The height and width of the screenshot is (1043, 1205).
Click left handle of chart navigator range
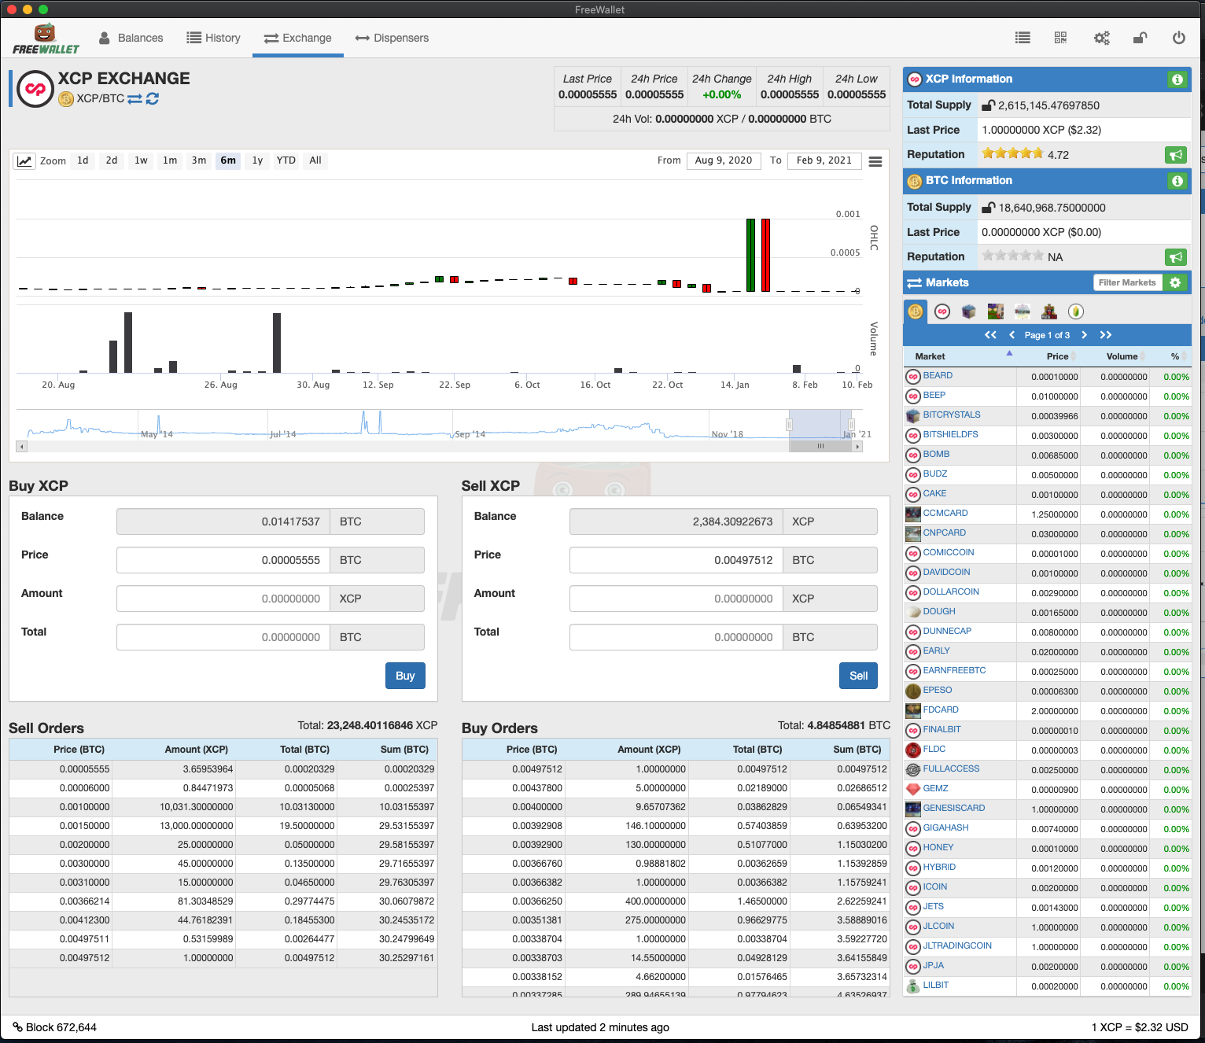pos(789,425)
